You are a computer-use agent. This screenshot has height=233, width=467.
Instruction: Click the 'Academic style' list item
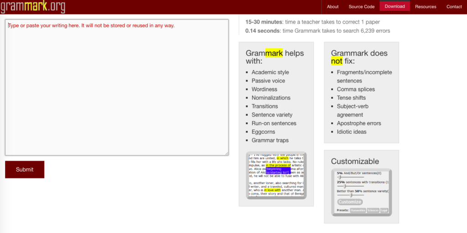click(270, 72)
